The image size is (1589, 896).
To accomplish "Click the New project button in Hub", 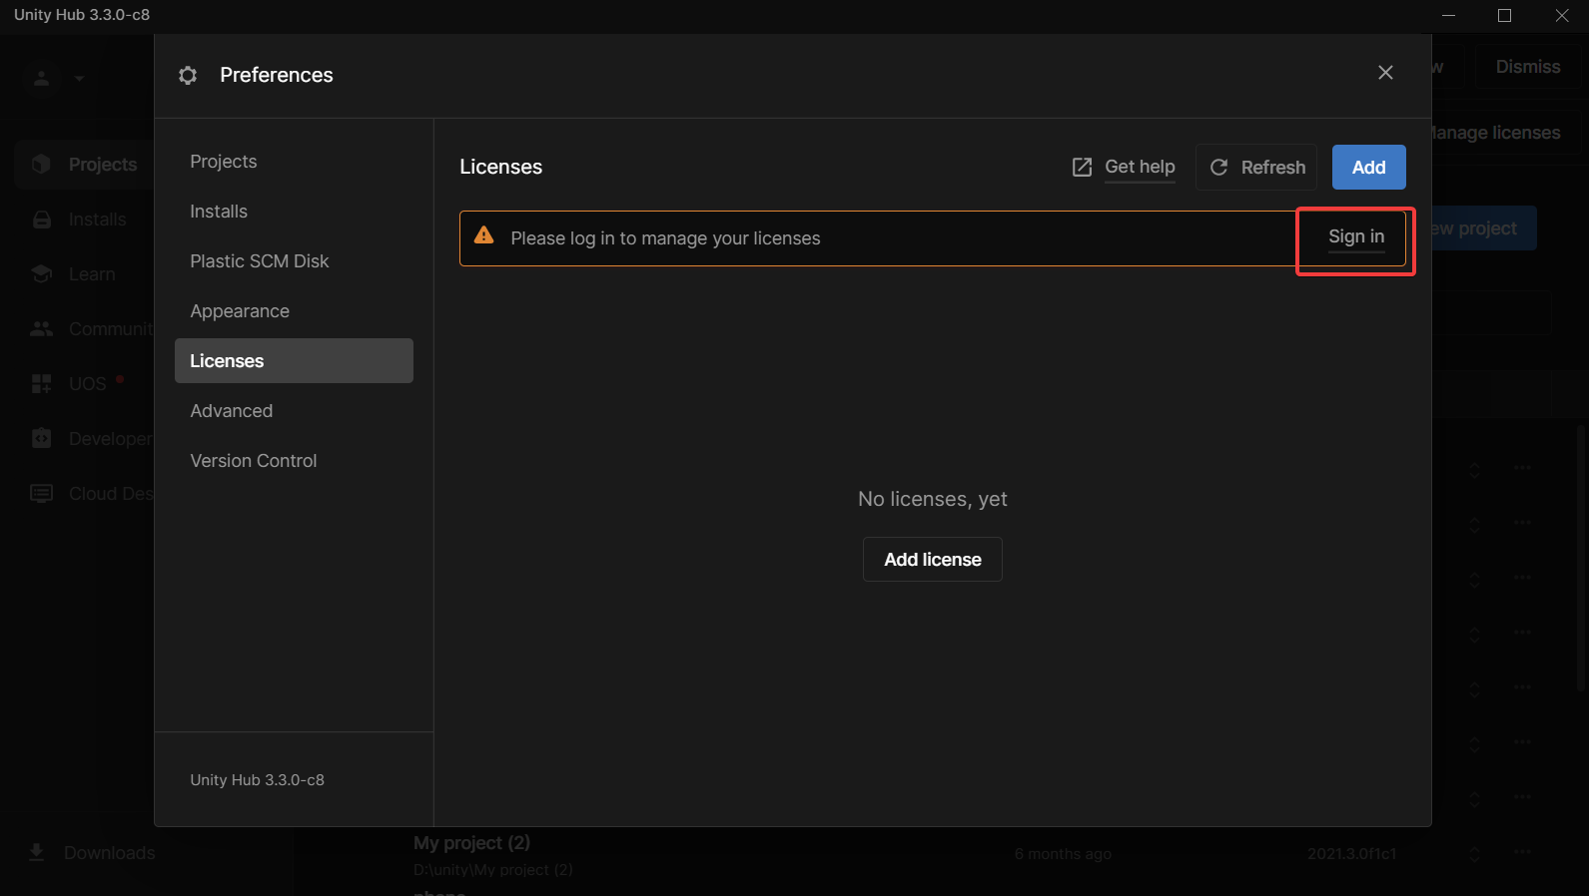I will pos(1484,228).
